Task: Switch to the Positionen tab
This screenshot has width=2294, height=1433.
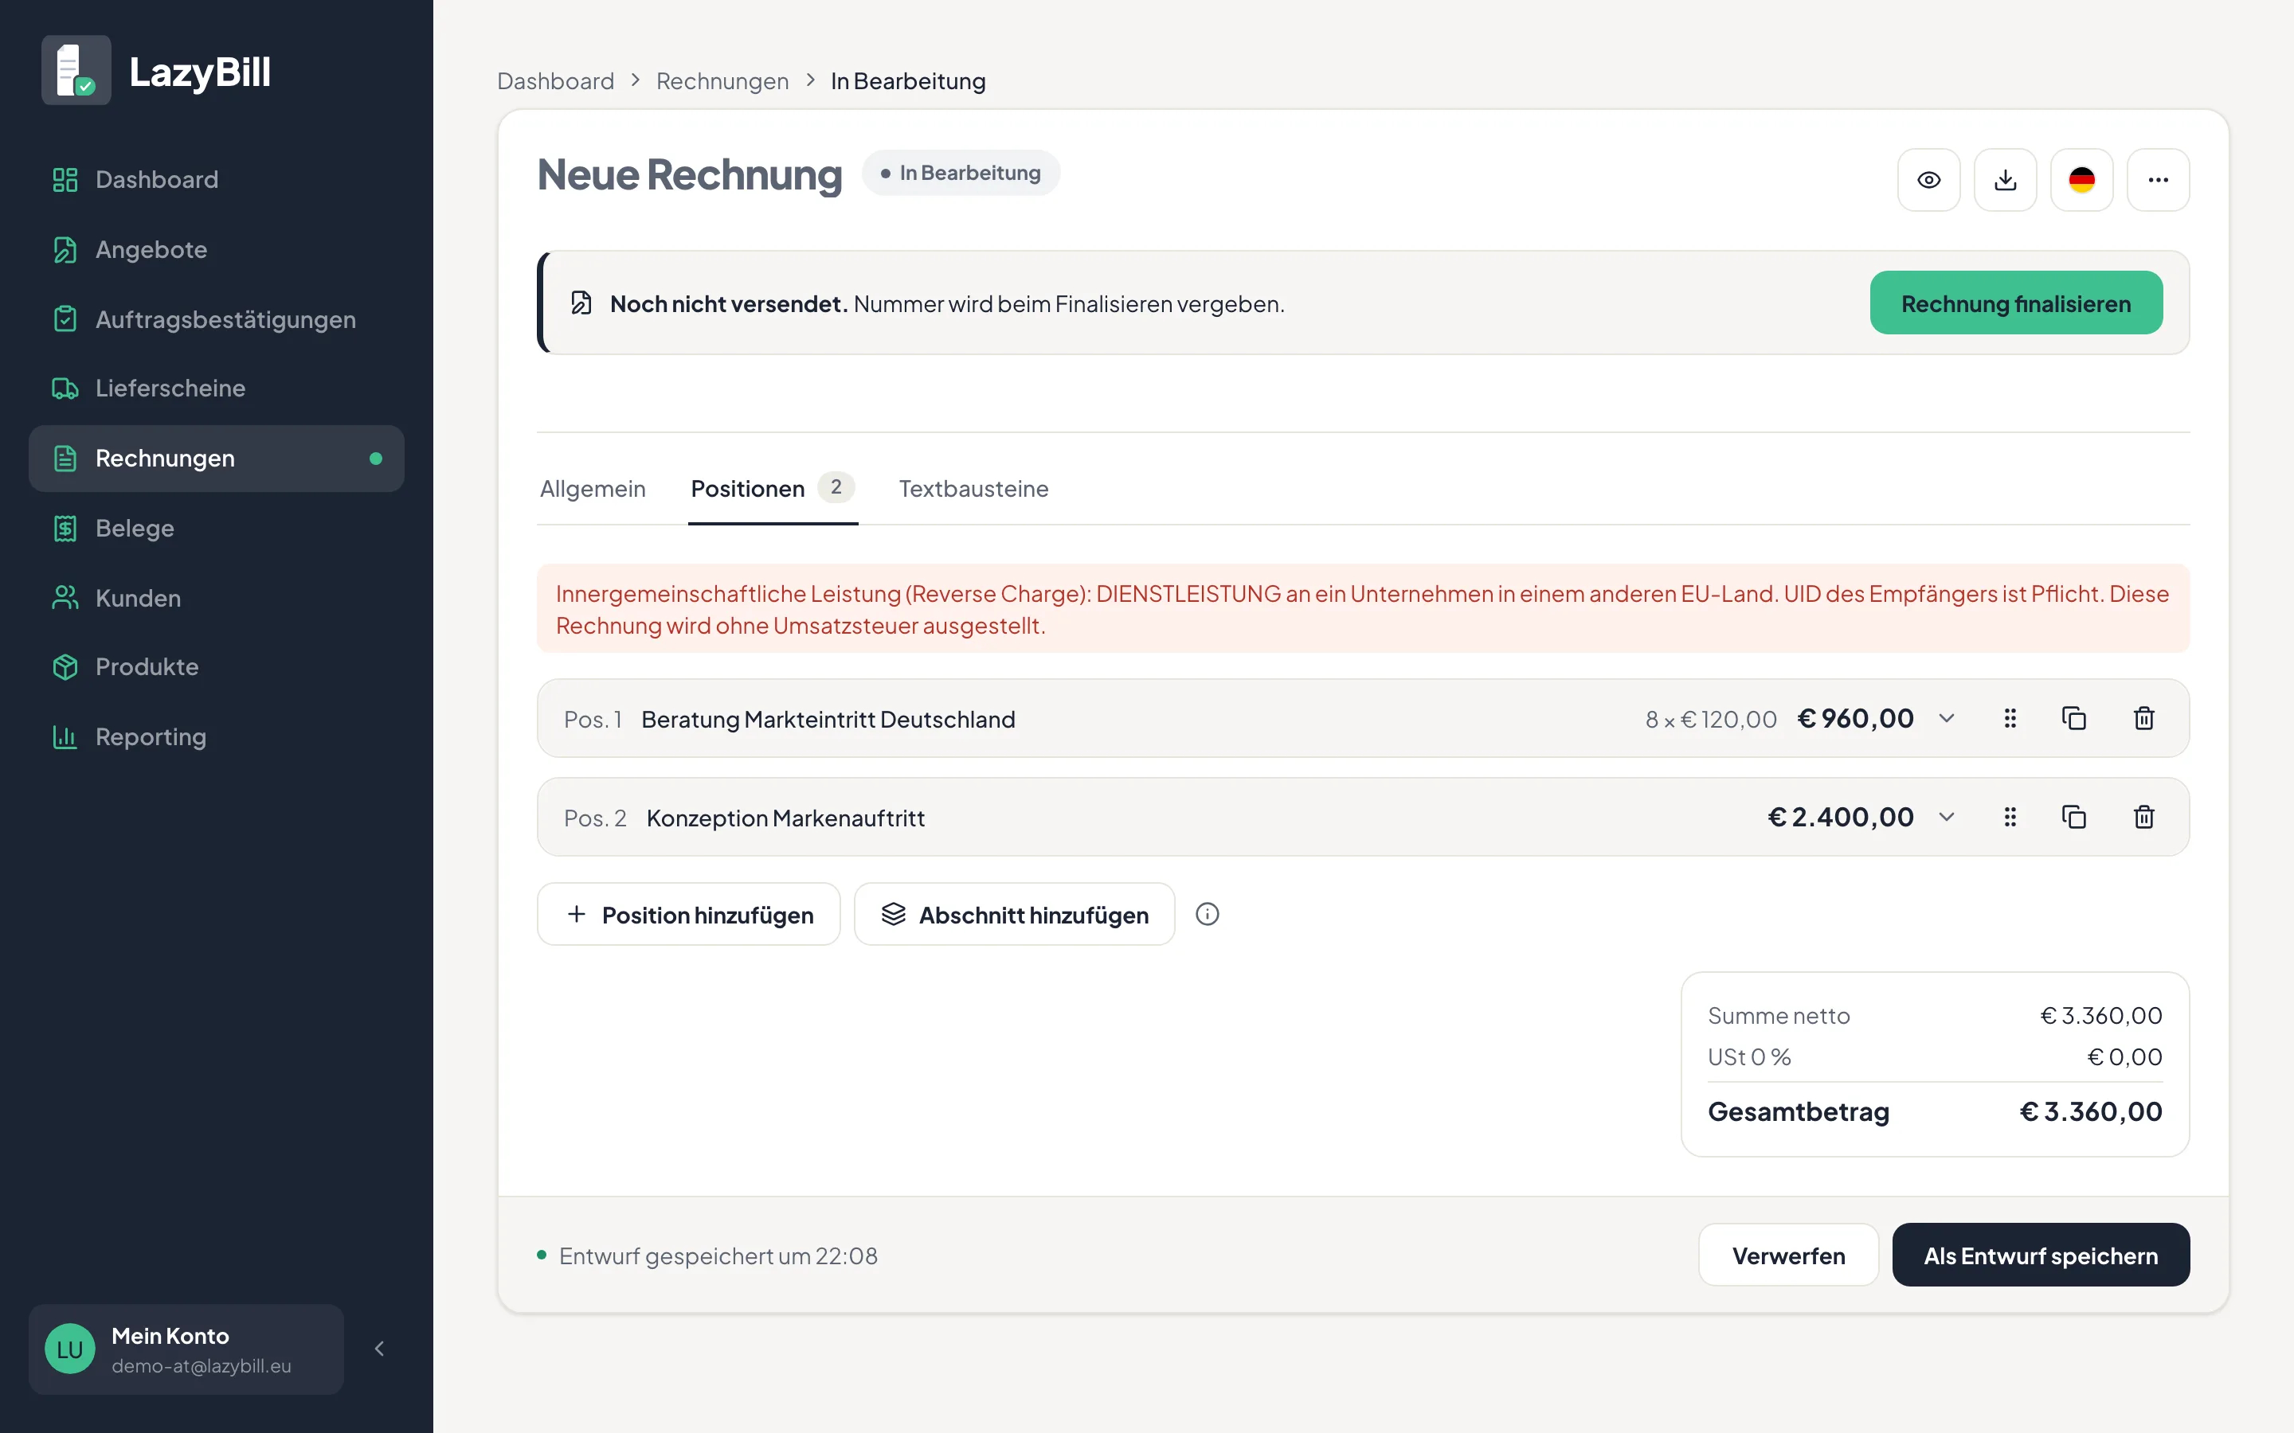Action: [x=773, y=489]
